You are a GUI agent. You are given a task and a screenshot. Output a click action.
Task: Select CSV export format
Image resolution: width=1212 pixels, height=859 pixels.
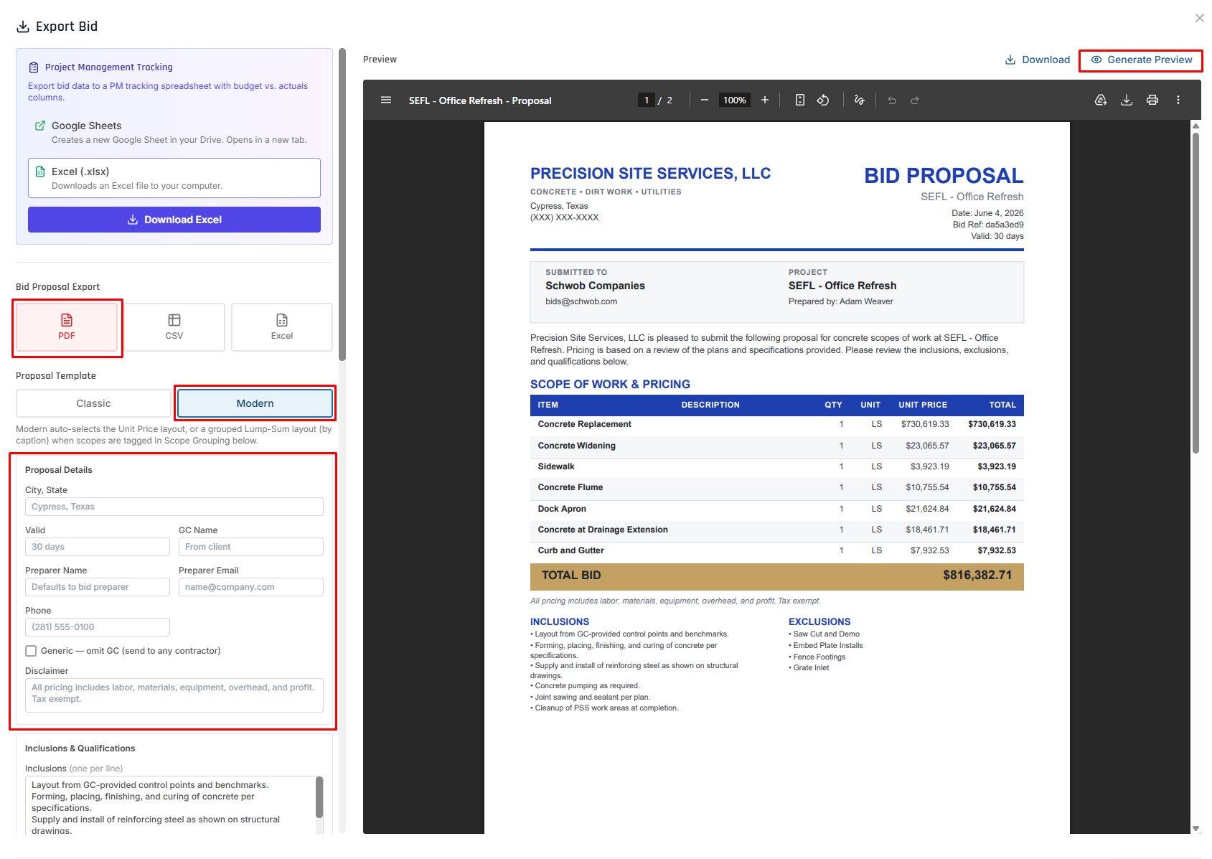(x=174, y=327)
